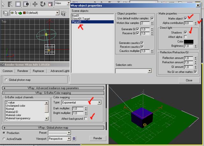Viewport: 204px width, 146px height.
Task: Open the Color mapping Type dropdown
Action: (99, 102)
